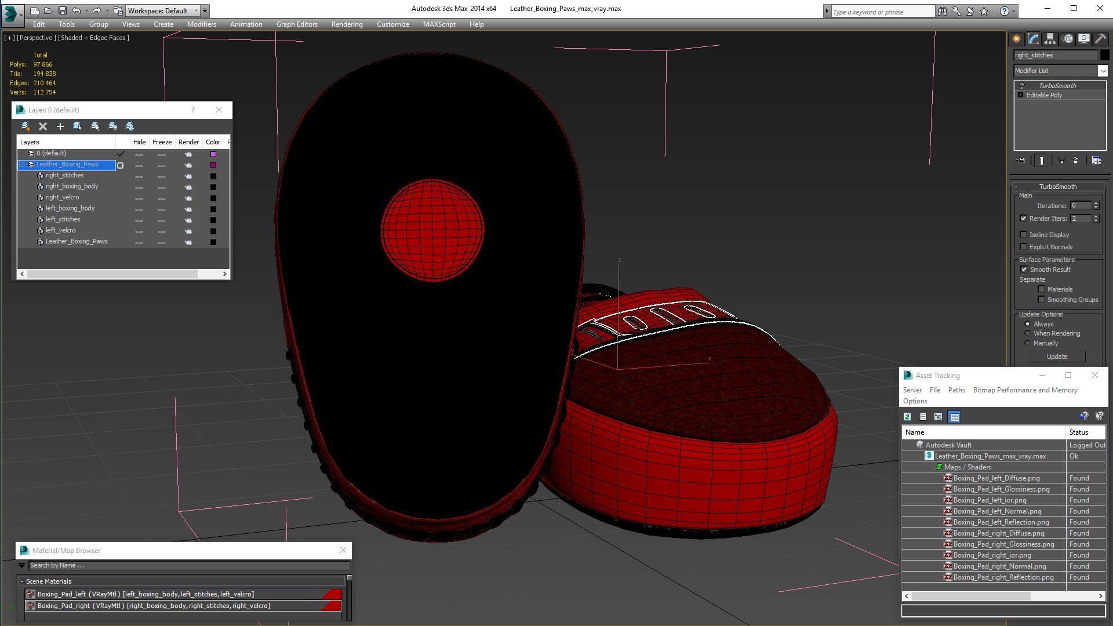Open the Modifier List dropdown

pyautogui.click(x=1102, y=71)
